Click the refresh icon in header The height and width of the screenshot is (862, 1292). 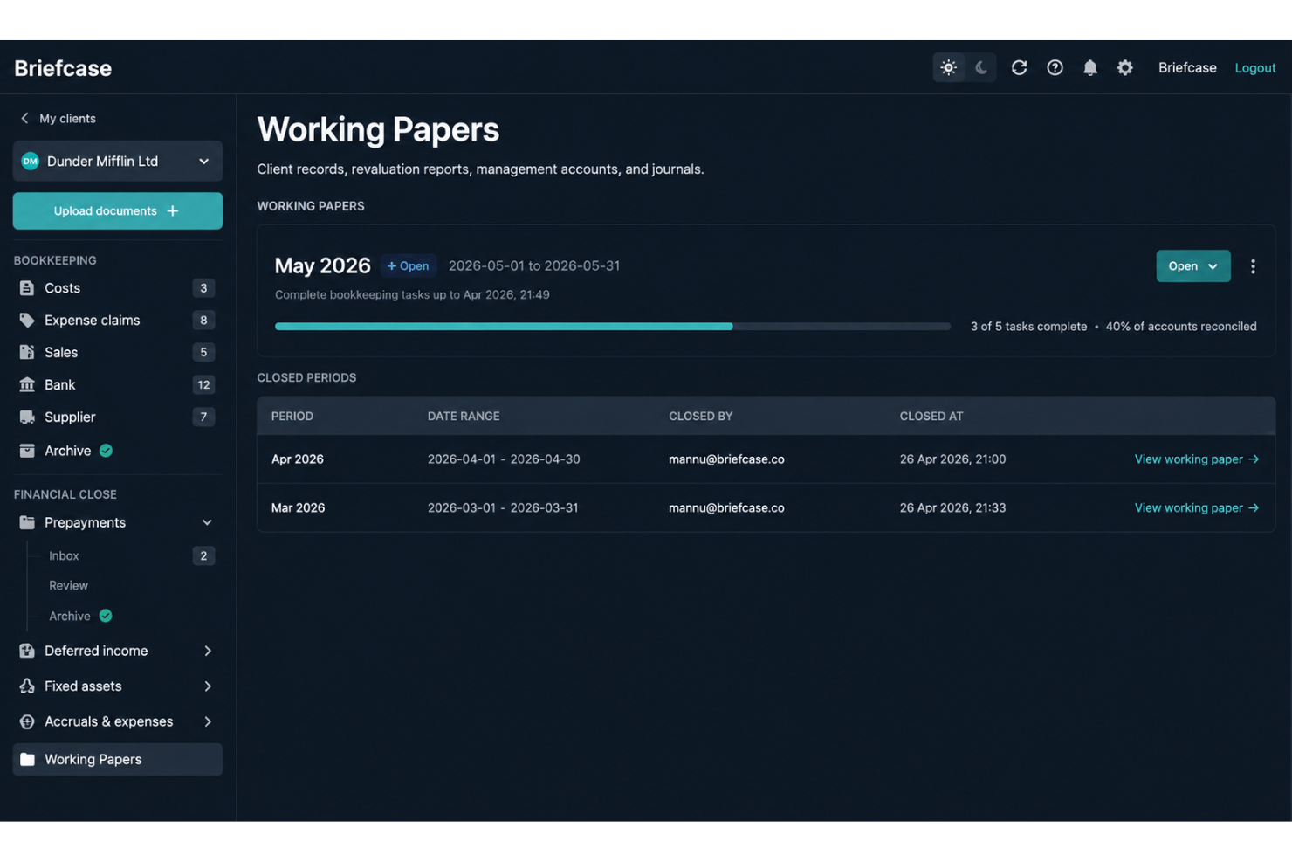coord(1019,68)
